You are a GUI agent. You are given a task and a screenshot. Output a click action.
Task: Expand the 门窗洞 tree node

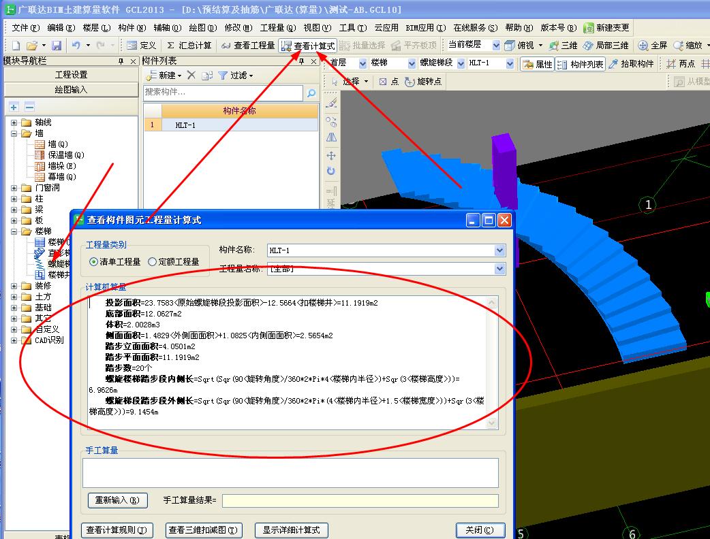point(14,188)
